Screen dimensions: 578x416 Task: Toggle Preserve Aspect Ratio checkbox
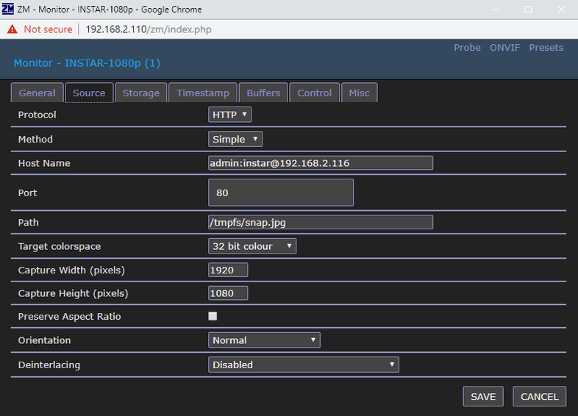pos(213,316)
